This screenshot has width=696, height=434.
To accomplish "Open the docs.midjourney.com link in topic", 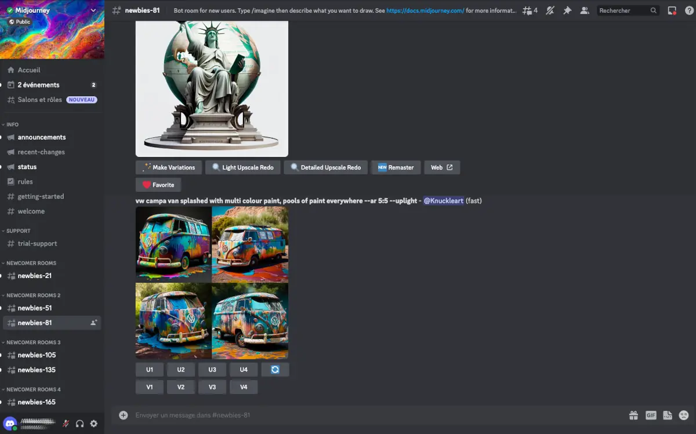I will [425, 10].
